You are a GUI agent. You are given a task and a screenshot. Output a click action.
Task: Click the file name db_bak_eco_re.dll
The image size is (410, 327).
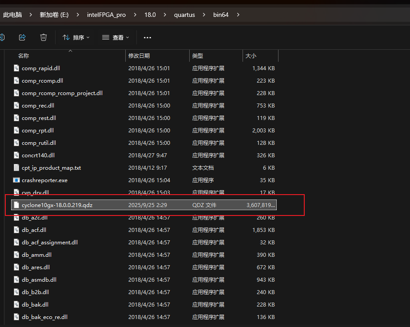45,317
